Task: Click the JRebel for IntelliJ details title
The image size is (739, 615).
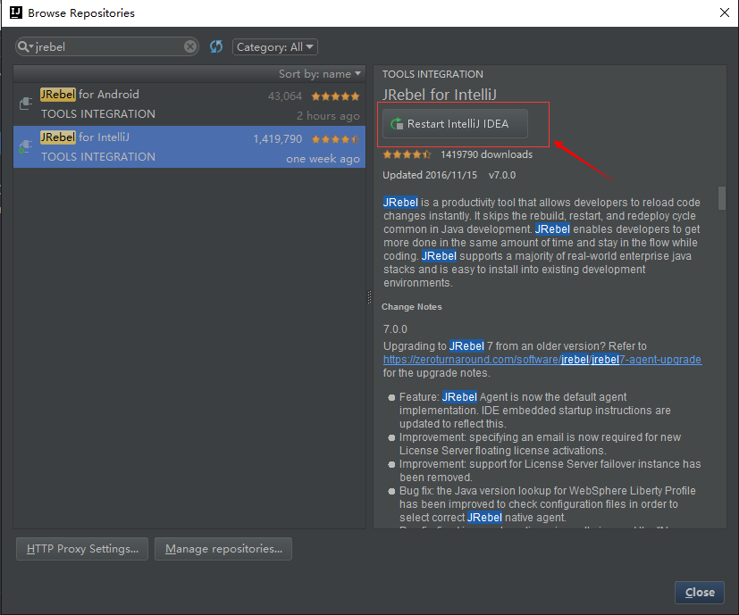Action: [x=440, y=95]
